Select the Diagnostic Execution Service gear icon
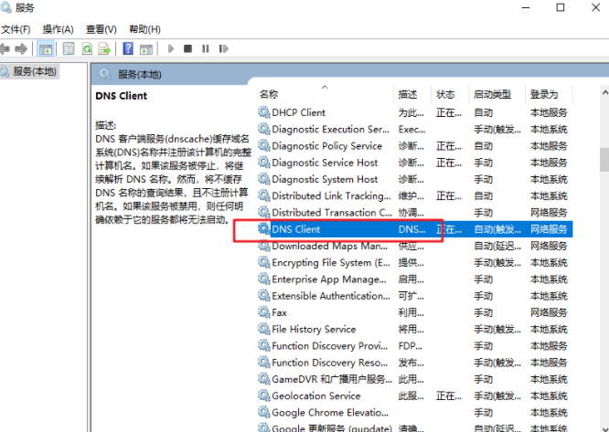Screen dimensions: 609x432 point(264,129)
